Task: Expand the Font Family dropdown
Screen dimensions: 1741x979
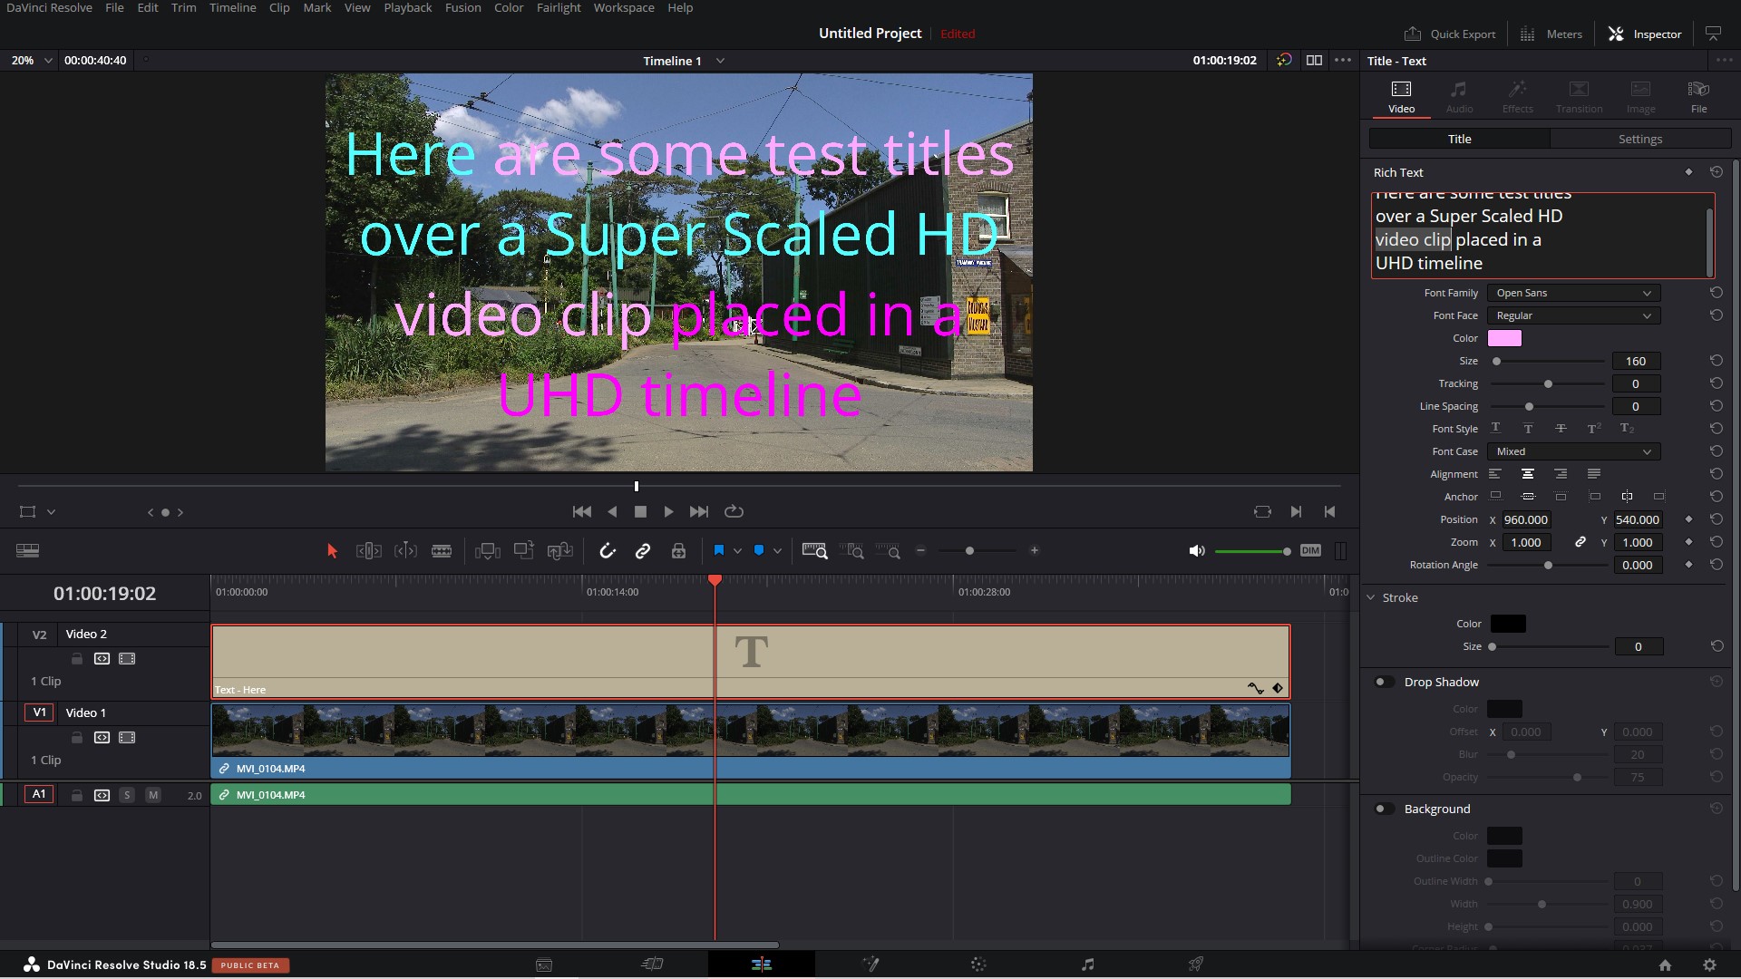Action: pyautogui.click(x=1572, y=293)
